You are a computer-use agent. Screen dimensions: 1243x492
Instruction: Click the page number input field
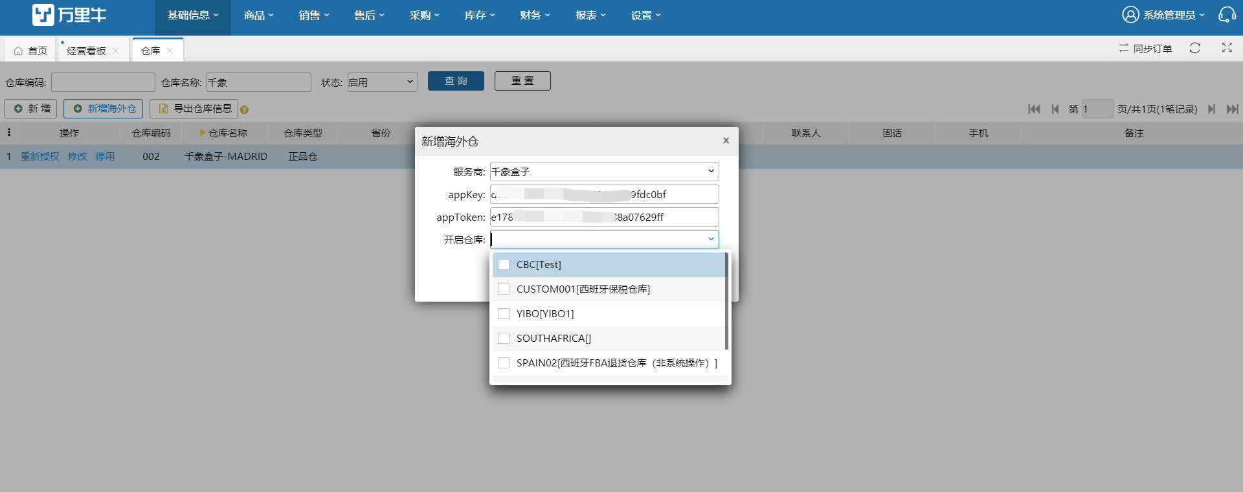point(1097,109)
